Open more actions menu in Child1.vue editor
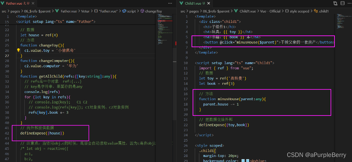 349,3
